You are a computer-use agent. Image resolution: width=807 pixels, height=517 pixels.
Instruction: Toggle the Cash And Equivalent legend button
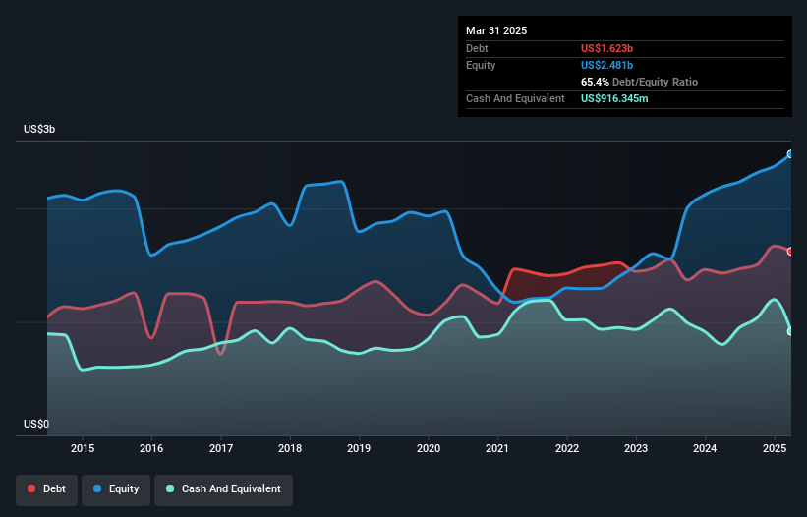point(223,489)
